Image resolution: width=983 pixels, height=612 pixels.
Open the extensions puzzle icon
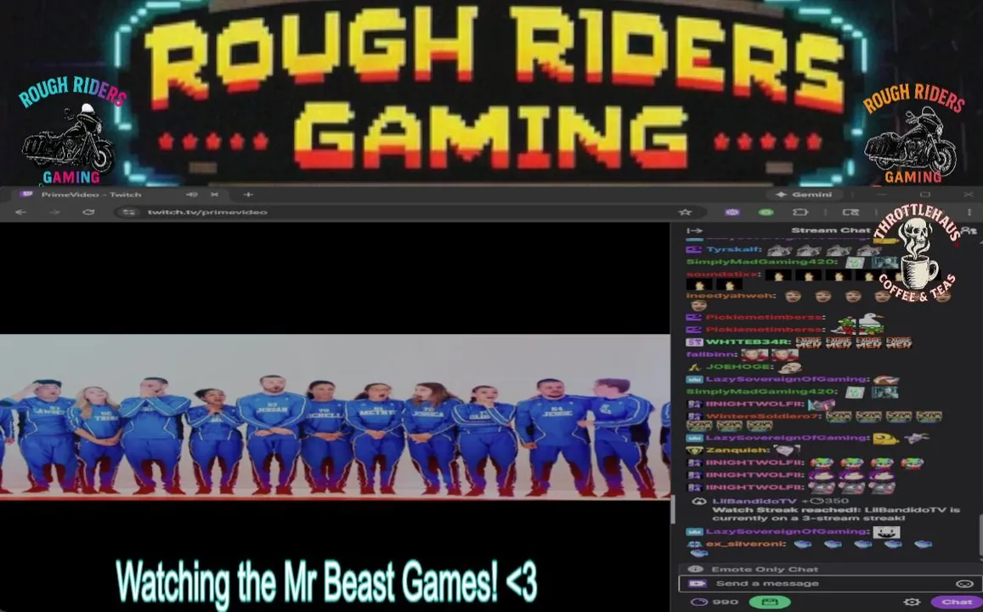[800, 212]
